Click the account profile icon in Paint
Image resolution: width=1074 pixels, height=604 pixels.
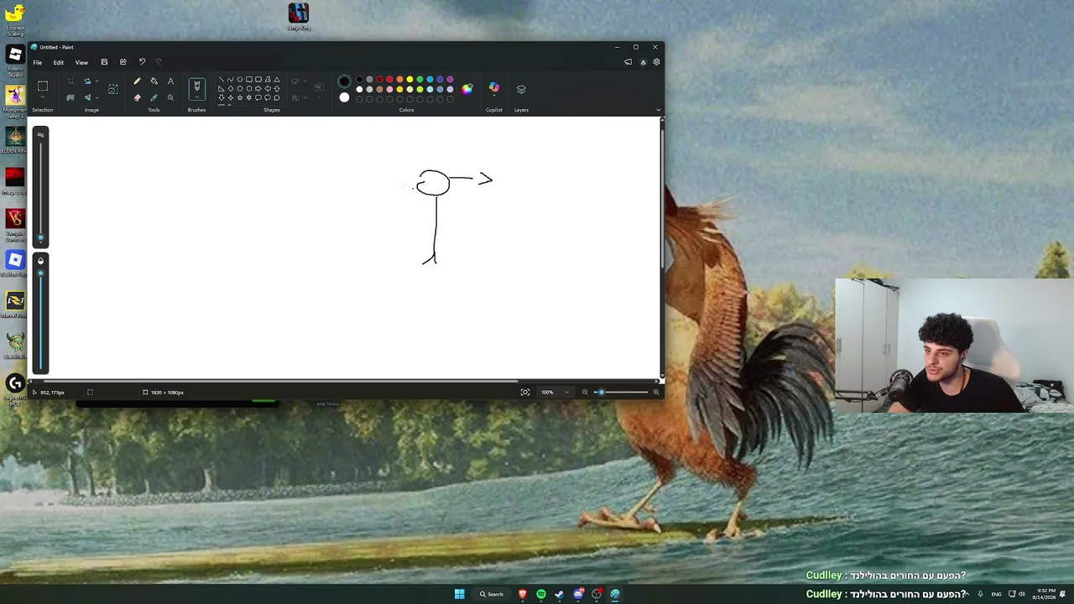click(644, 62)
